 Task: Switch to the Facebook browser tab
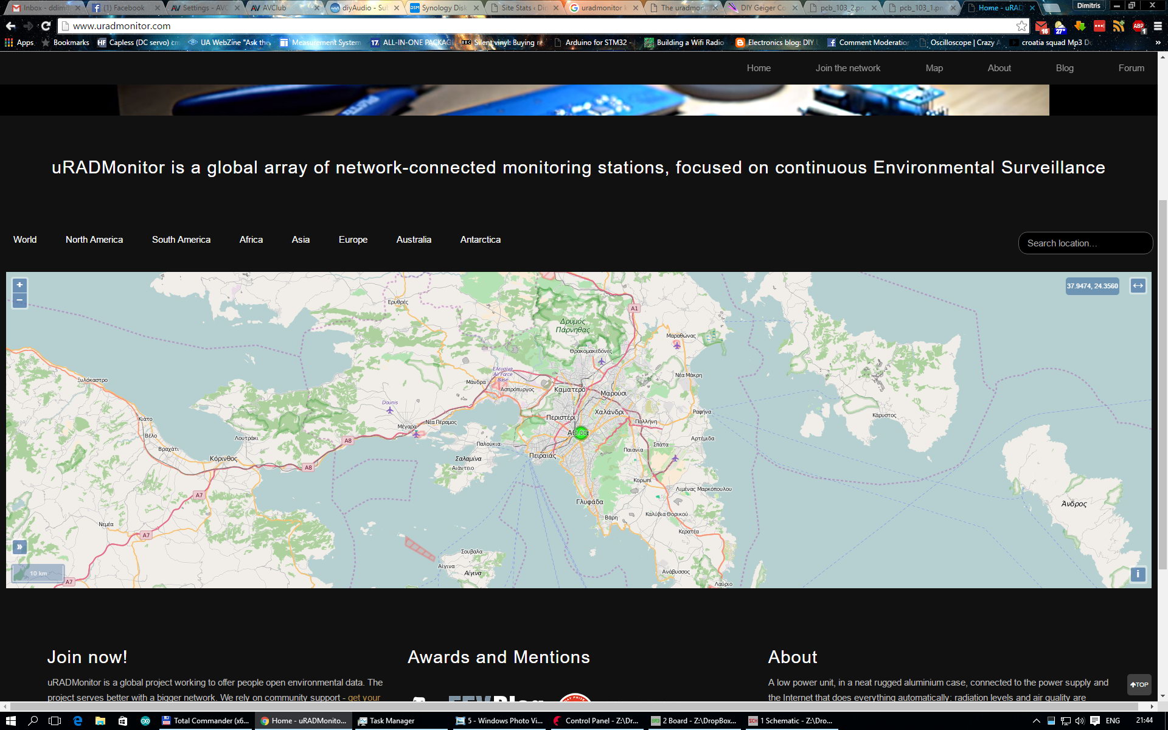click(x=125, y=8)
